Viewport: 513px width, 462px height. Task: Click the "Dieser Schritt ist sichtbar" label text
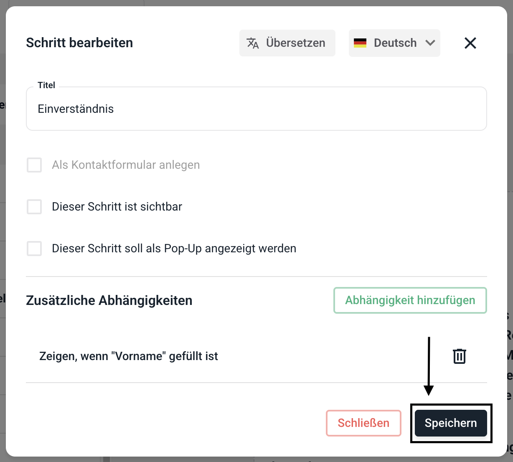pyautogui.click(x=117, y=207)
